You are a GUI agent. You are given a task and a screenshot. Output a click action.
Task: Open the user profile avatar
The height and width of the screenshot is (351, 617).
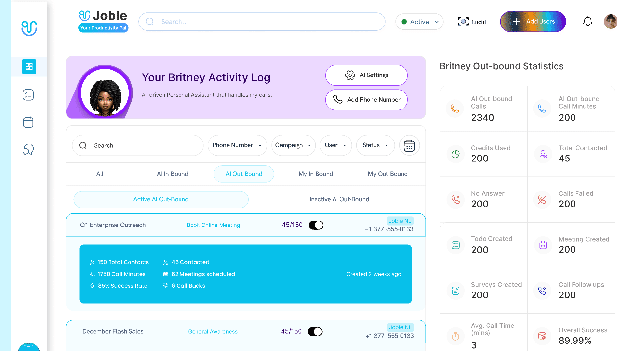pos(610,22)
